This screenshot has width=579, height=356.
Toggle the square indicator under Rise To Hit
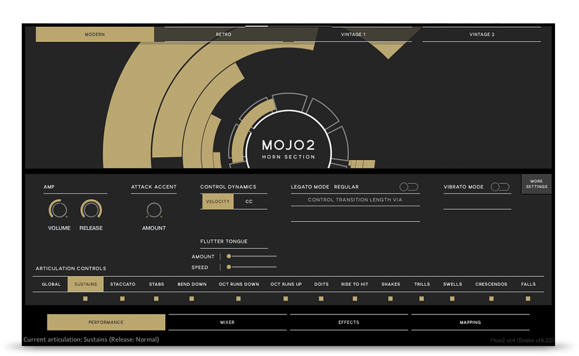355,299
